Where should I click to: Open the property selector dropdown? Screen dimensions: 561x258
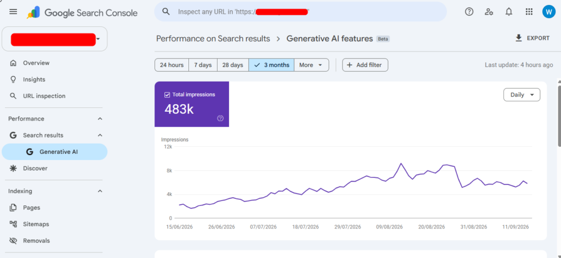[54, 39]
